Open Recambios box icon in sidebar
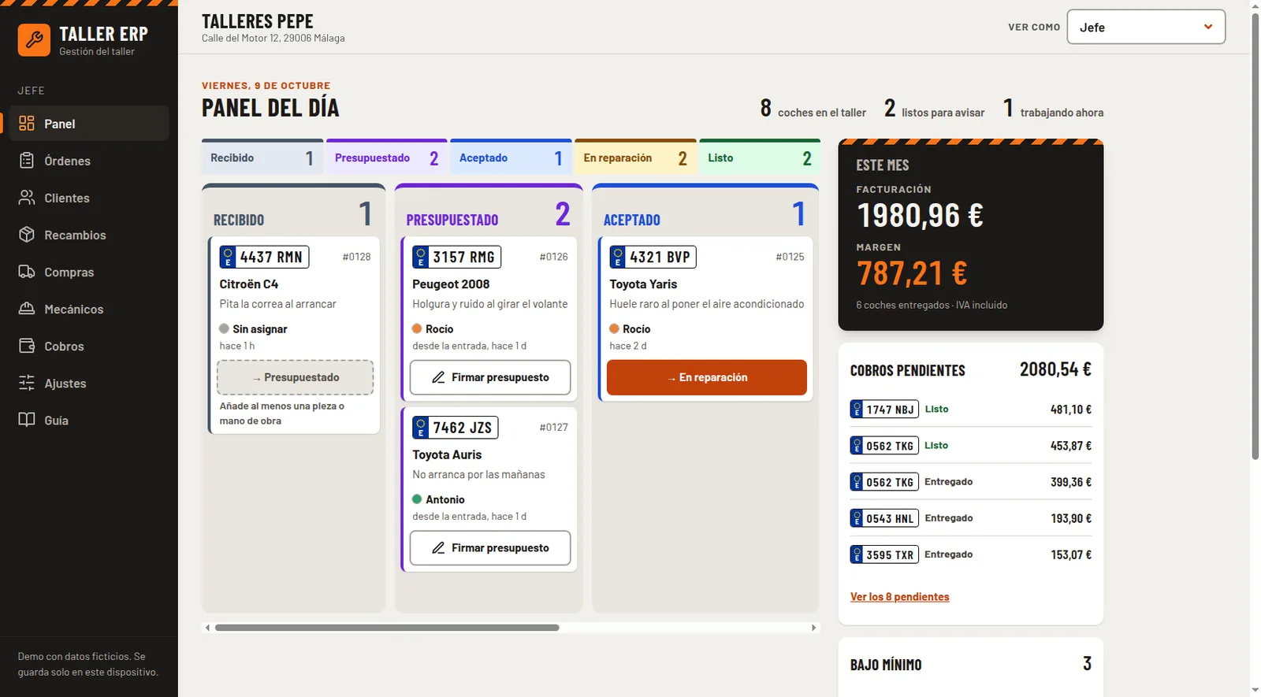The image size is (1261, 697). pos(27,235)
